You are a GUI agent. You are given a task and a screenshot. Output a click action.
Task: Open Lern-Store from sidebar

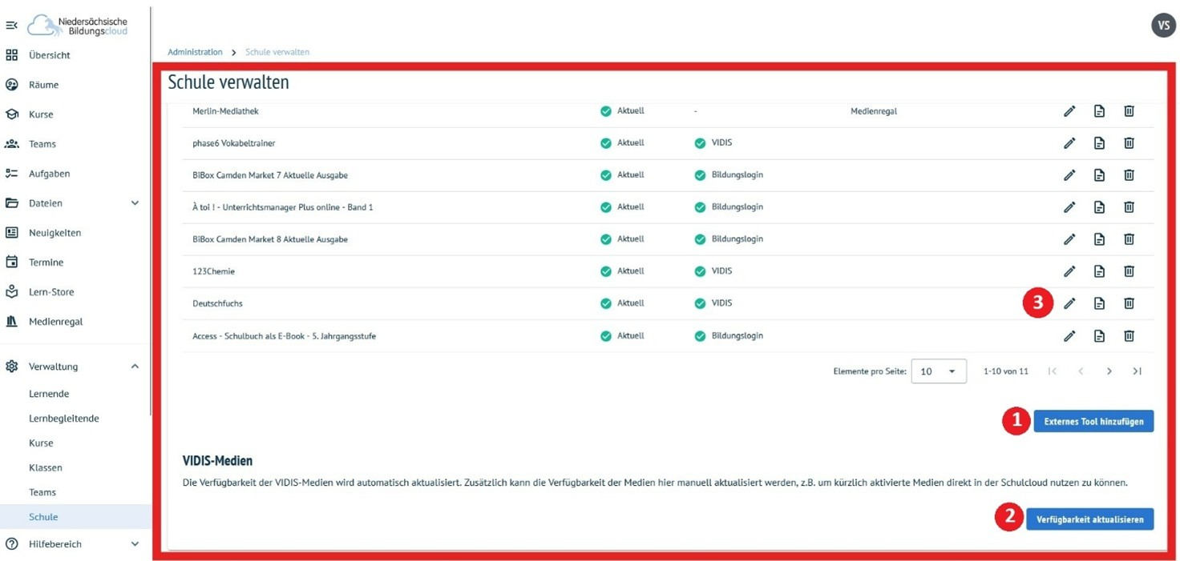[51, 292]
